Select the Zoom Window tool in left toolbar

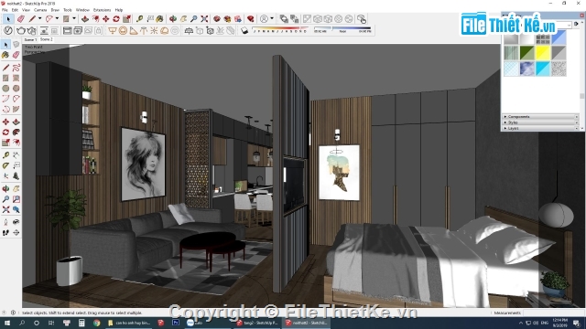pos(16,199)
